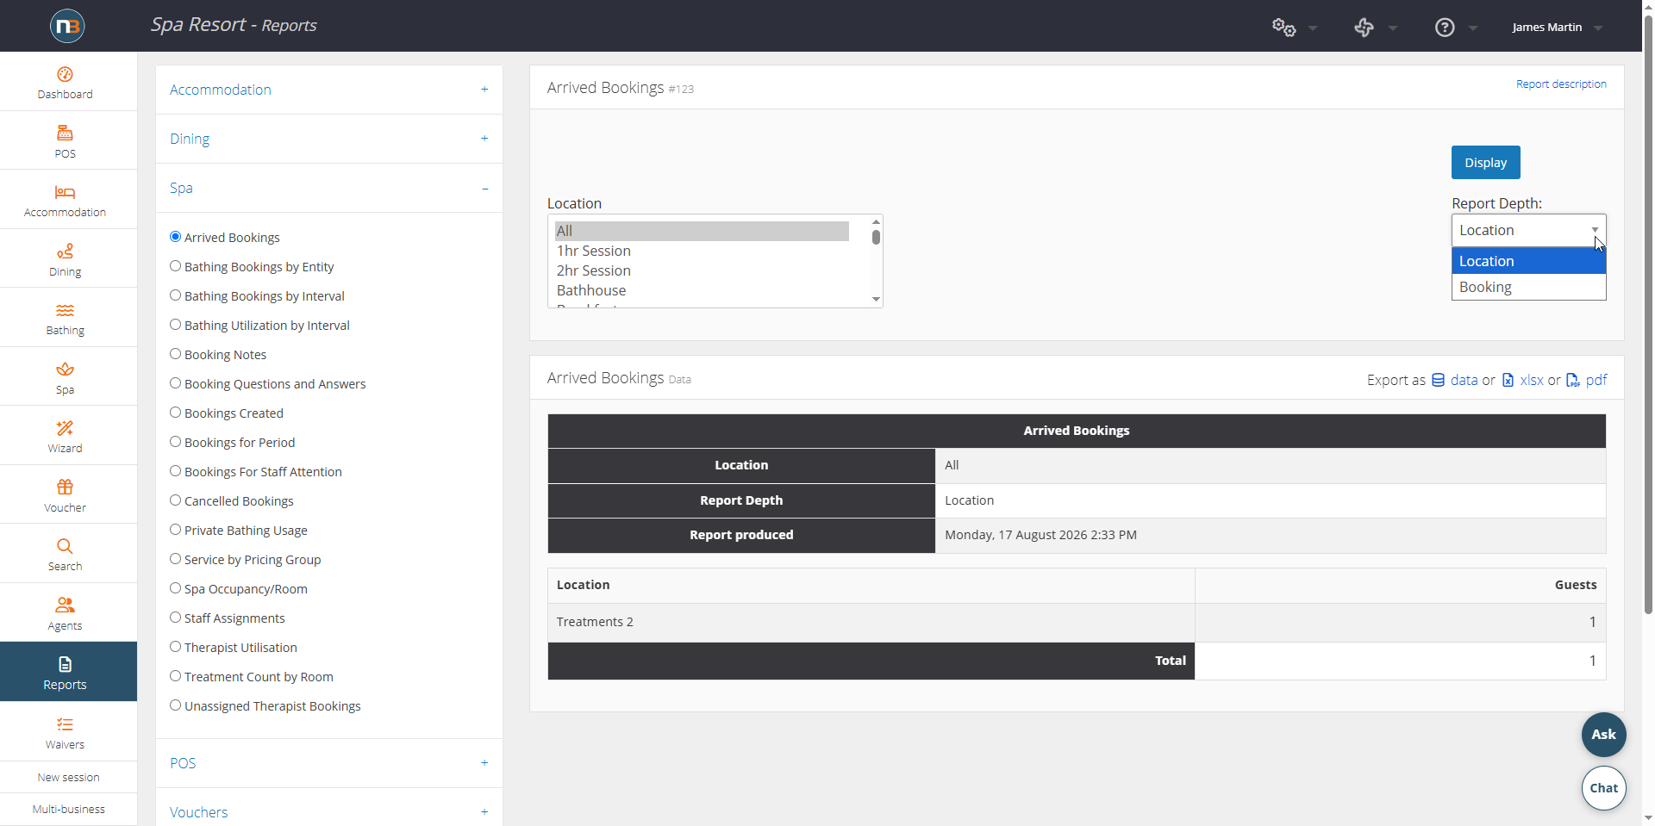Select 2hr Session in Location list
This screenshot has width=1655, height=826.
(702, 270)
